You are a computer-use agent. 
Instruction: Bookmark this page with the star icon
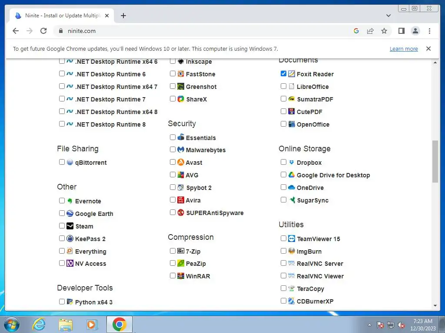pyautogui.click(x=384, y=31)
